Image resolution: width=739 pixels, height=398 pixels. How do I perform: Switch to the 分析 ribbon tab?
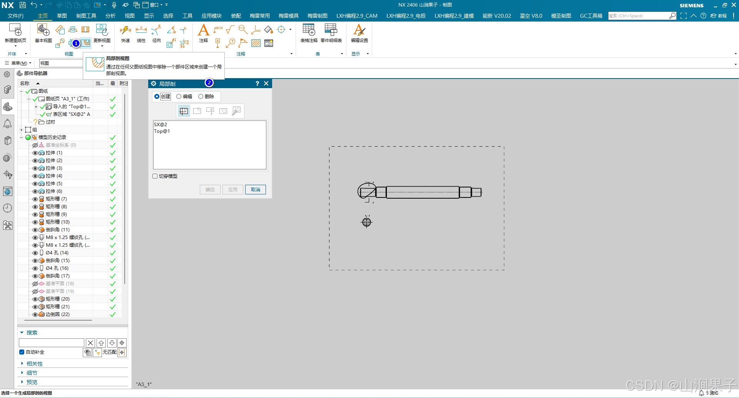[x=110, y=16]
